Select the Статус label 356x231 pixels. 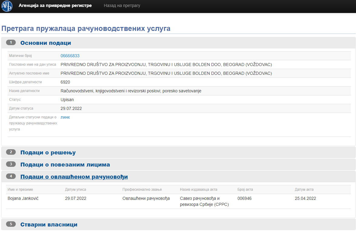15,100
